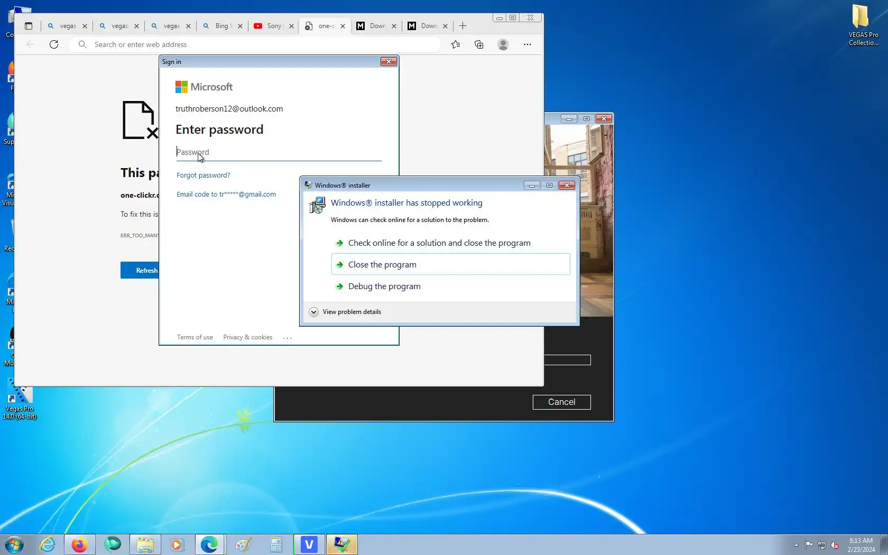Choose Check online for a solution and close
Viewport: 888px width, 555px height.
(x=450, y=243)
